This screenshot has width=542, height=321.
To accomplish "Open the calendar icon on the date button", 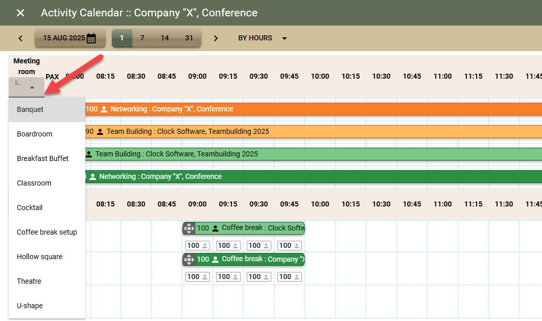I will click(91, 38).
